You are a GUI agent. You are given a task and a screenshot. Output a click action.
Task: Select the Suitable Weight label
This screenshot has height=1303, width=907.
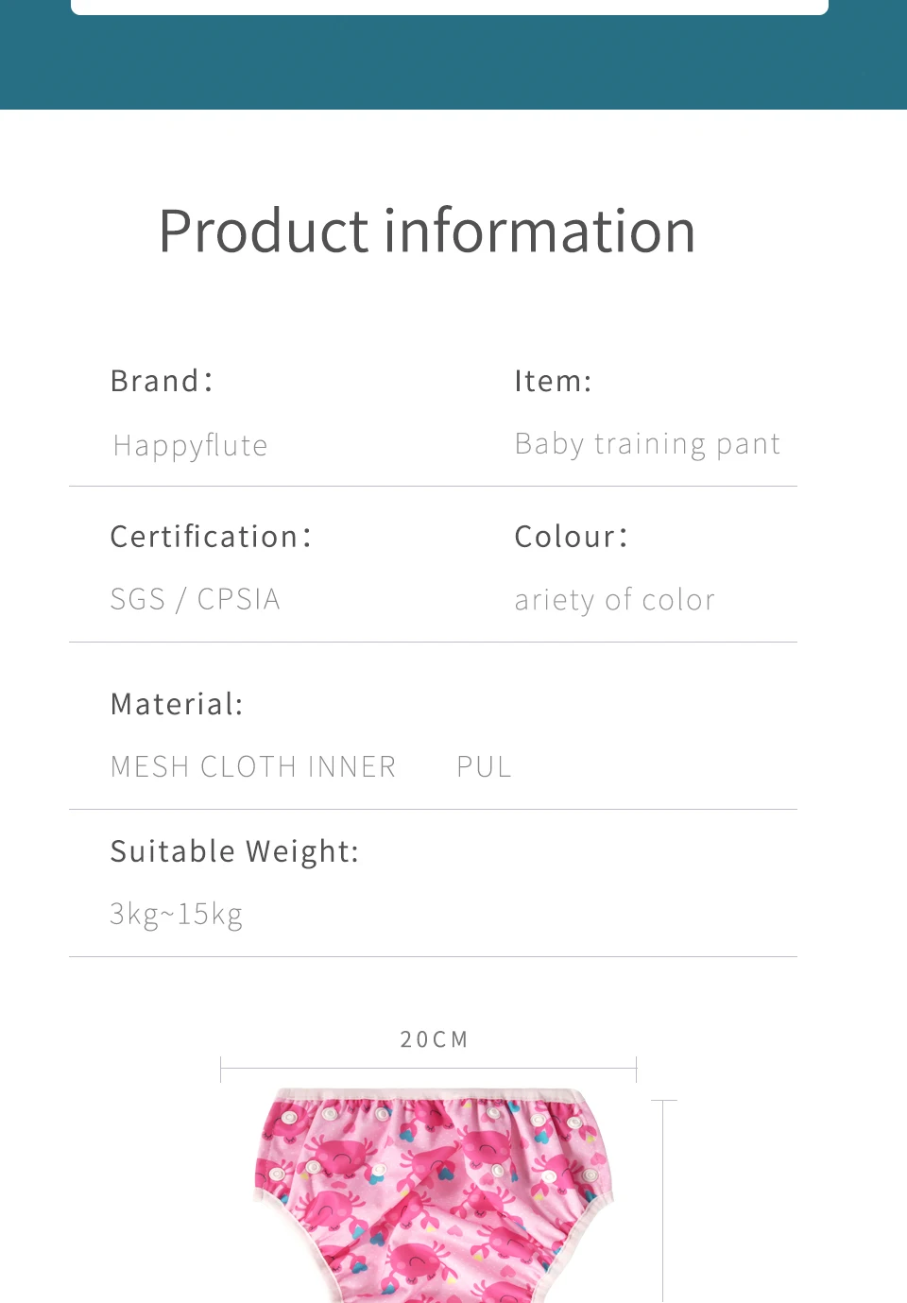[x=234, y=851]
